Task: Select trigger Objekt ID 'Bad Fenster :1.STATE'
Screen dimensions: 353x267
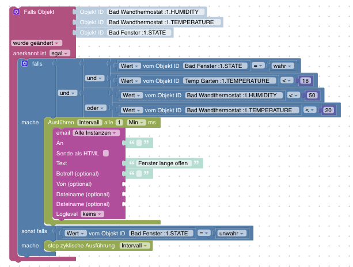Action: 139,32
